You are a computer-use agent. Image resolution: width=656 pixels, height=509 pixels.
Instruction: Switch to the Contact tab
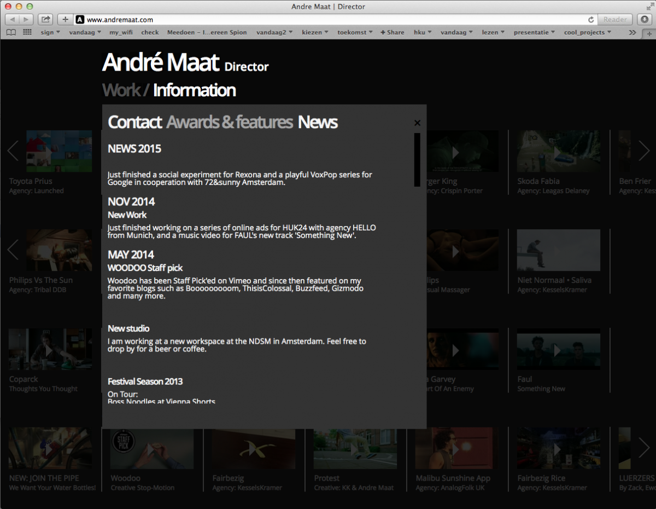click(134, 122)
